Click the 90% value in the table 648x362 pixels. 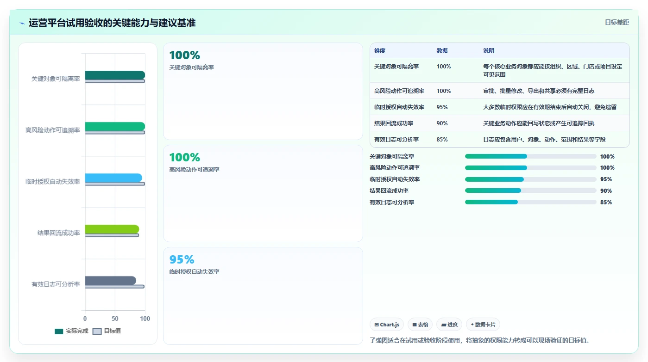click(442, 123)
